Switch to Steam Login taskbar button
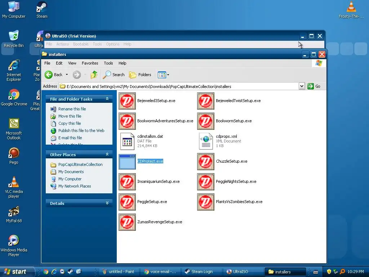Screen dimensions: 369x277 [x=202, y=272]
